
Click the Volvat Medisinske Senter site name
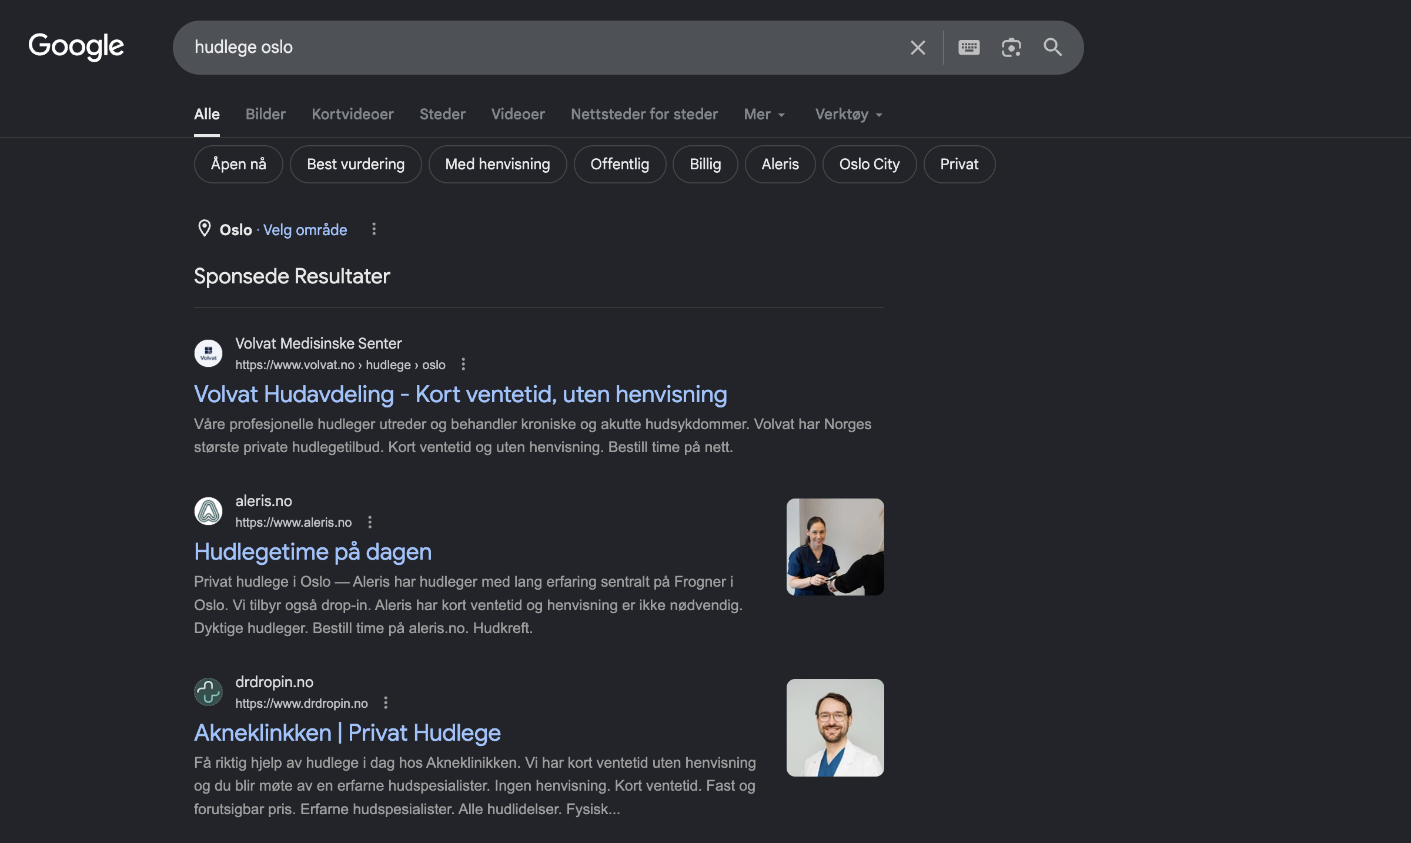319,343
